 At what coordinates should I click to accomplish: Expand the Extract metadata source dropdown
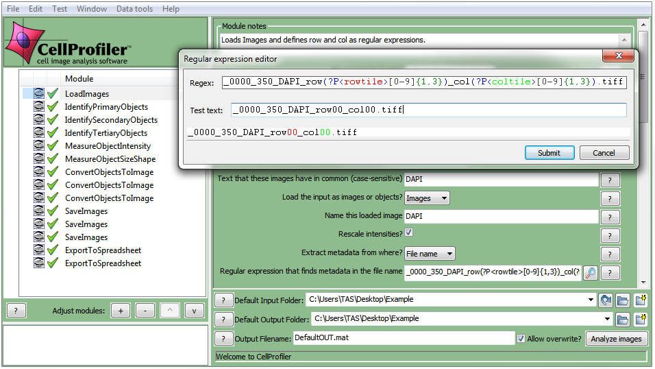[430, 254]
